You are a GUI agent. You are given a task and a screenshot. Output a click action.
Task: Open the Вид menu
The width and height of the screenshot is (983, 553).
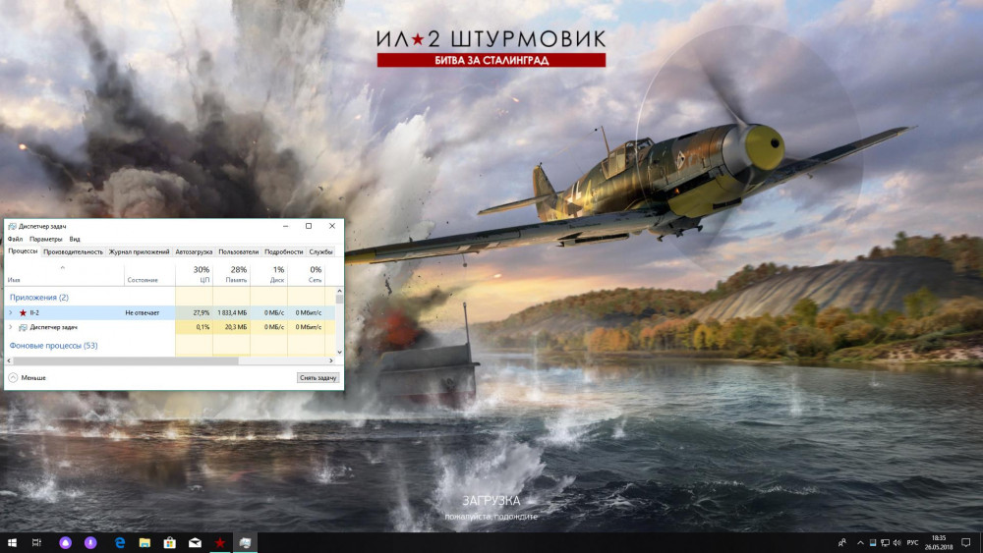75,240
